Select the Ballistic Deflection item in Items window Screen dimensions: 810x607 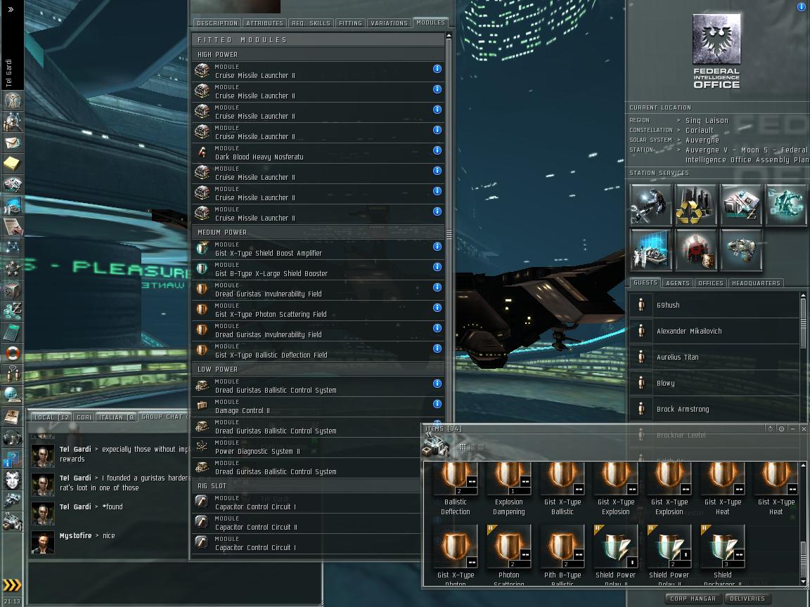[455, 489]
